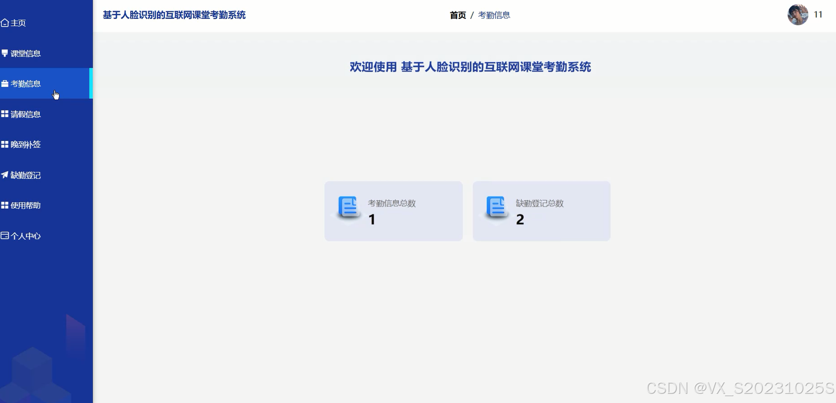Open the 课堂信息 sidebar menu

click(x=46, y=53)
